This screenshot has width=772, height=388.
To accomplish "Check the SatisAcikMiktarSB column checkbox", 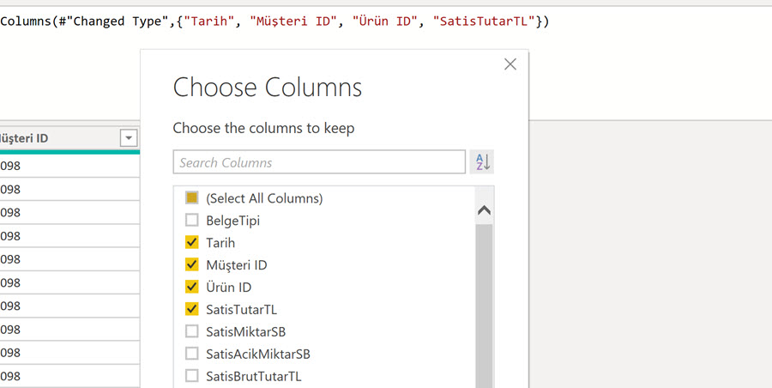I will click(191, 354).
